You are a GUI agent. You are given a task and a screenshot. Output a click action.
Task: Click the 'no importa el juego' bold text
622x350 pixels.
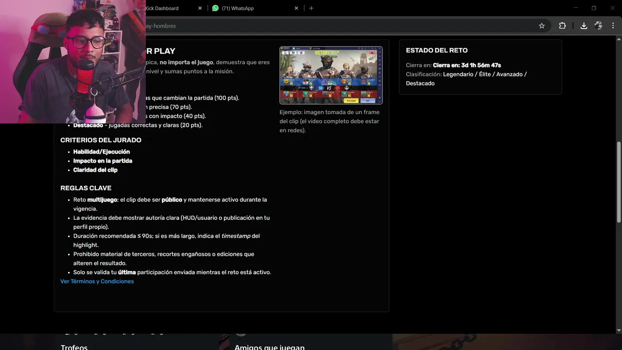tap(186, 62)
